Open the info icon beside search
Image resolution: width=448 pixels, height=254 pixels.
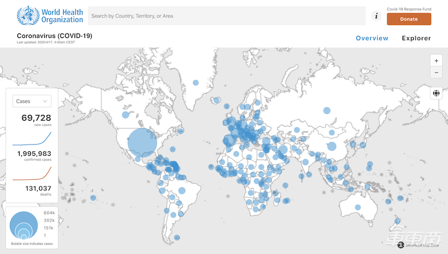click(376, 17)
